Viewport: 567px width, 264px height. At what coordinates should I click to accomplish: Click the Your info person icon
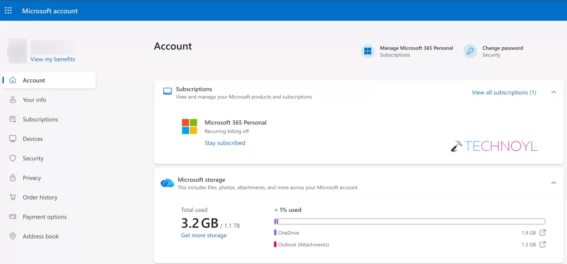coord(13,100)
